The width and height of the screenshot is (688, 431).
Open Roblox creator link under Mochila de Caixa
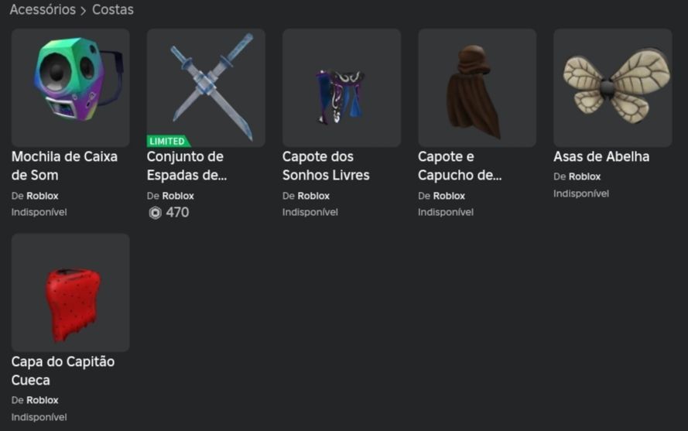(43, 196)
